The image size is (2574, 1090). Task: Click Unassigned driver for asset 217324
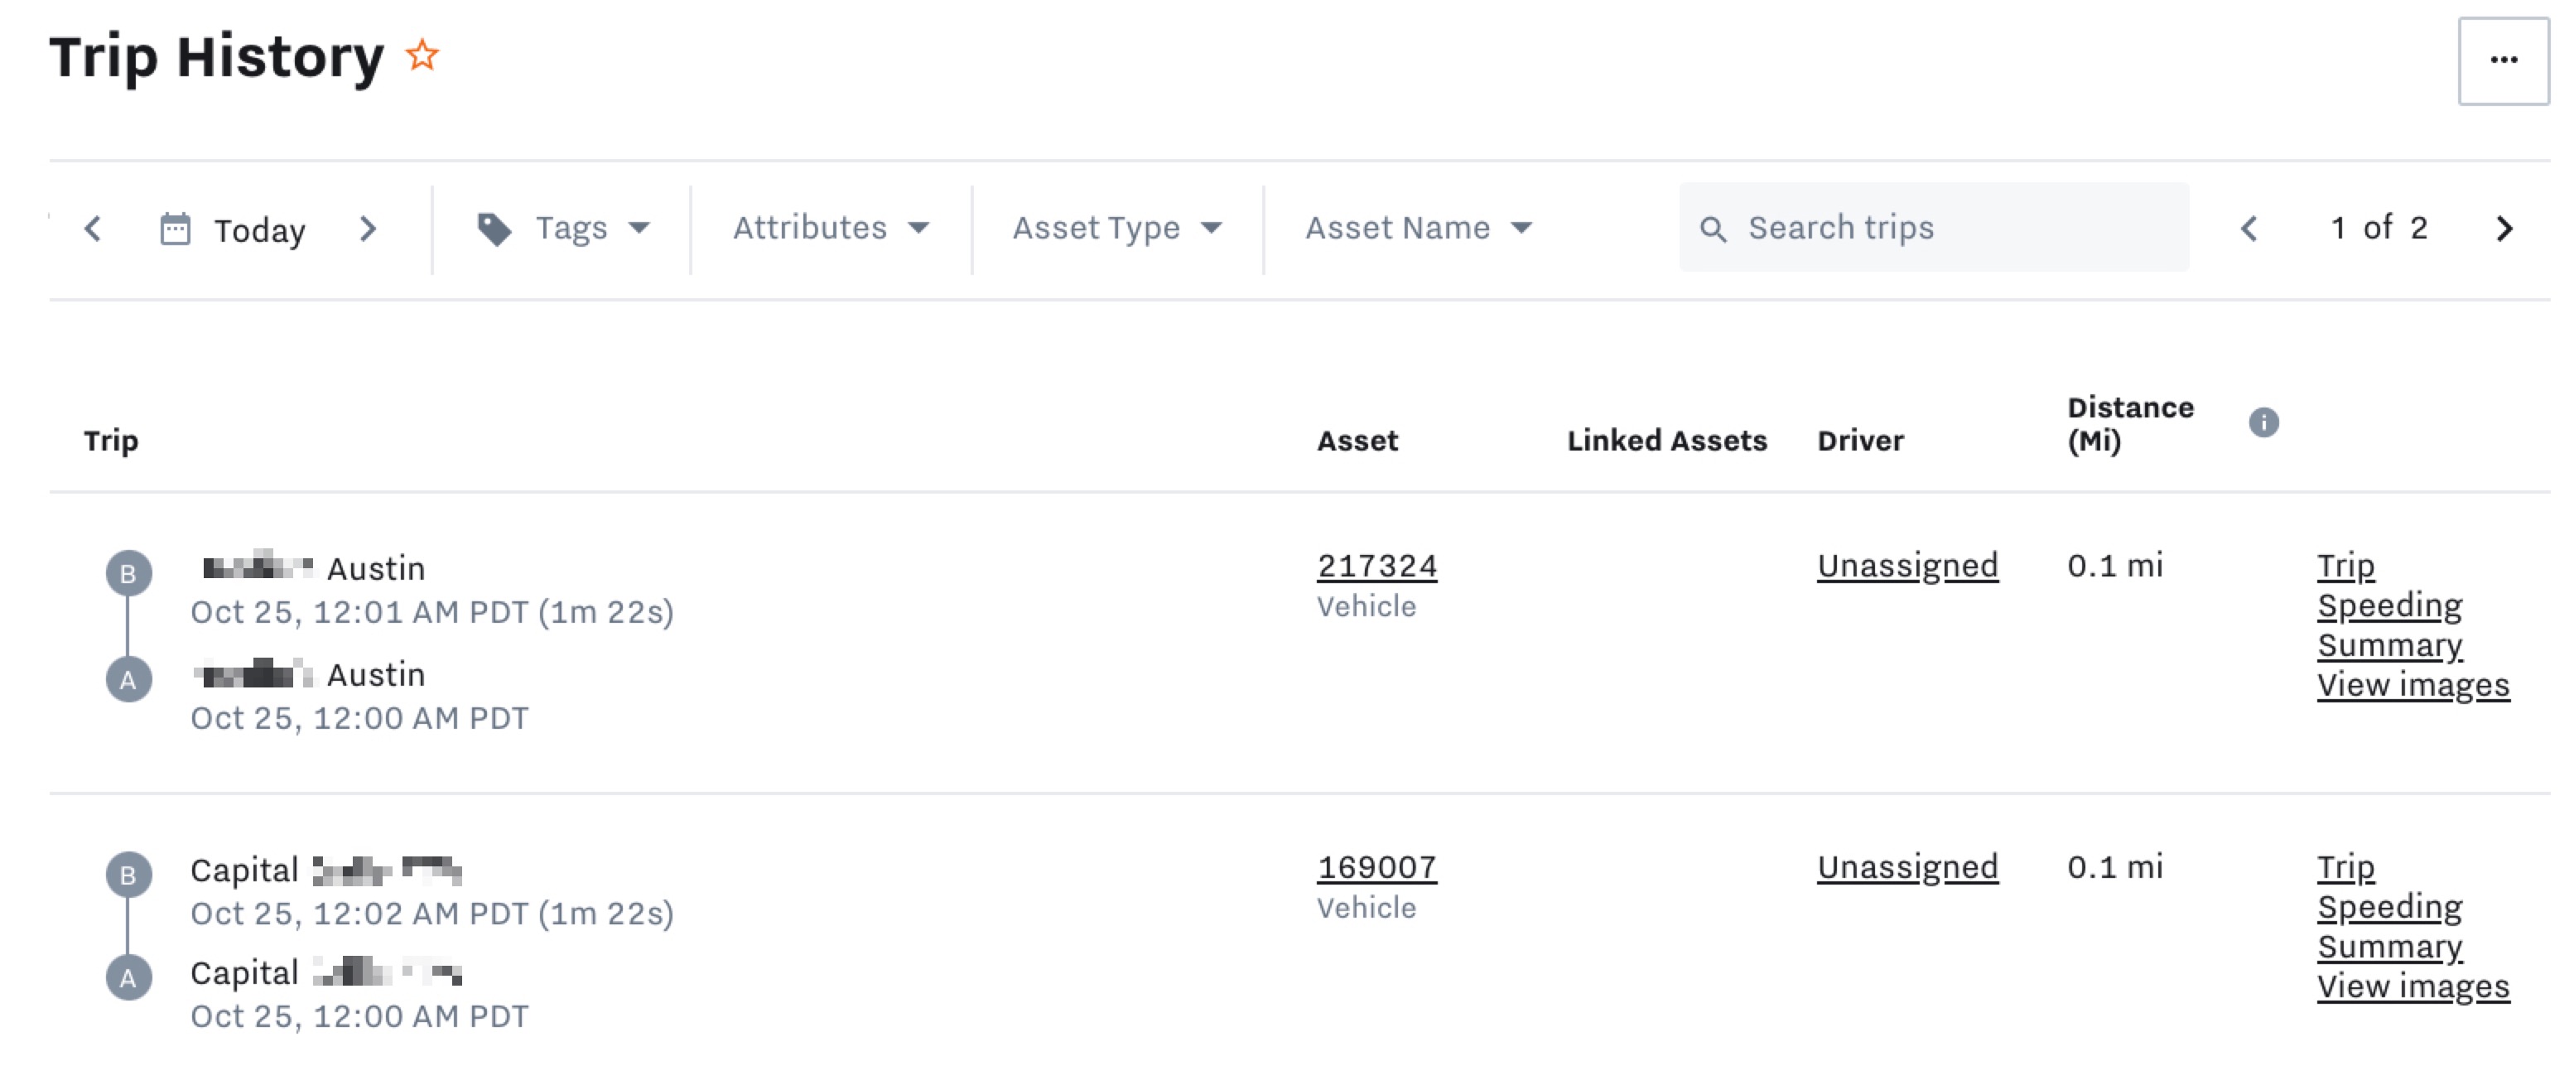click(1906, 567)
